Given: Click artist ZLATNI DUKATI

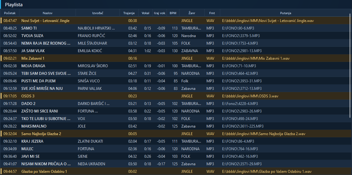Looking at the screenshot, I should [x=90, y=141].
